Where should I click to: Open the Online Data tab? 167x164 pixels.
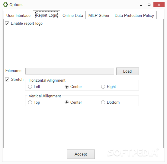click(x=73, y=15)
